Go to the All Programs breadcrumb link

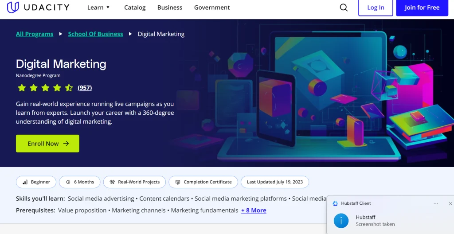pos(35,34)
